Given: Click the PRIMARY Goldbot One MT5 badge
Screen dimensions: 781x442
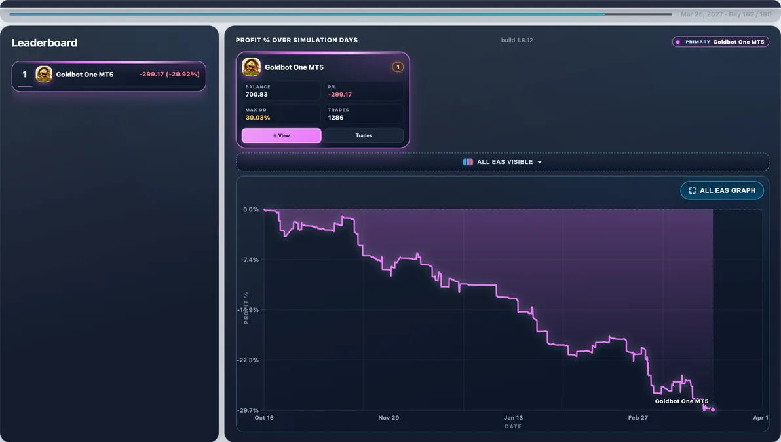Looking at the screenshot, I should click(720, 42).
